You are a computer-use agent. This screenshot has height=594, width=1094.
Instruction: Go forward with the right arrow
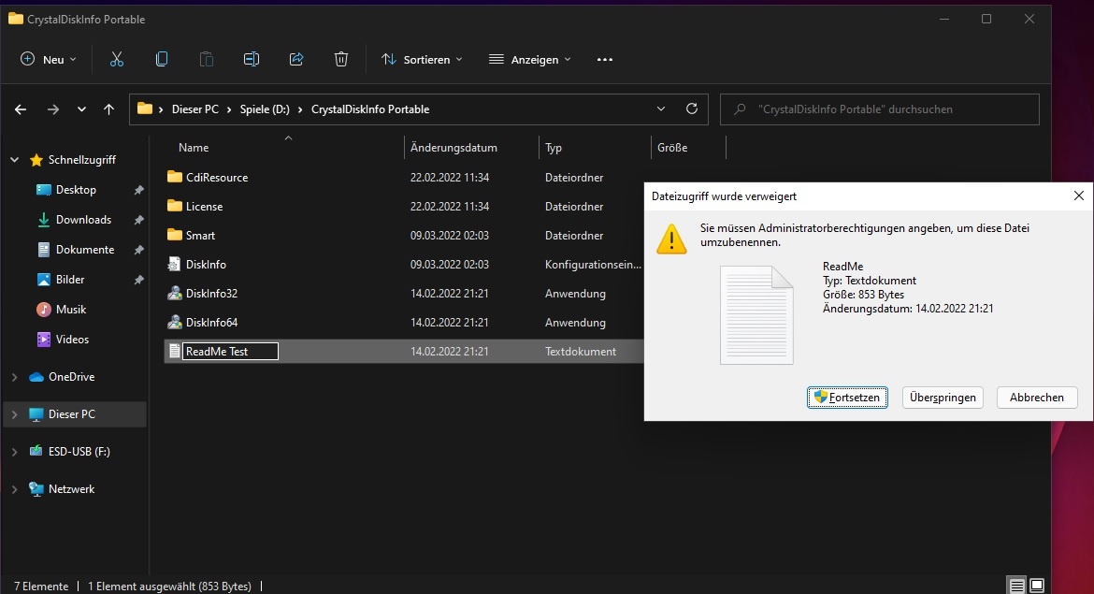click(53, 109)
